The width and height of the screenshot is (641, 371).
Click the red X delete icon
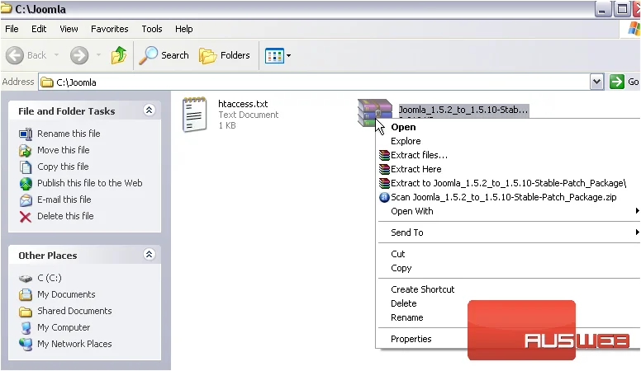26,217
